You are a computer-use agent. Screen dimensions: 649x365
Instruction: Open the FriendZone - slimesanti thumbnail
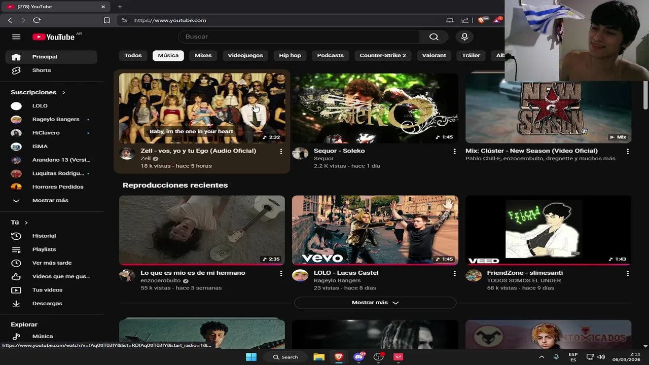(x=549, y=230)
